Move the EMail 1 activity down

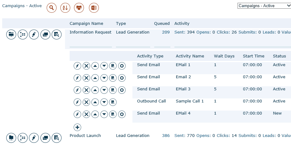click(104, 66)
